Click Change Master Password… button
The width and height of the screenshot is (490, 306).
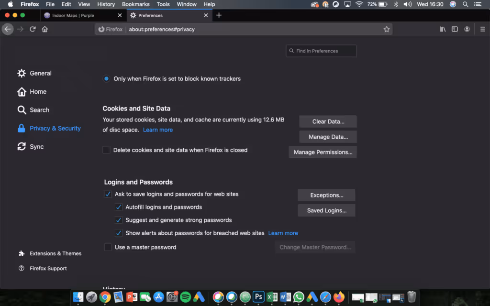tap(315, 247)
